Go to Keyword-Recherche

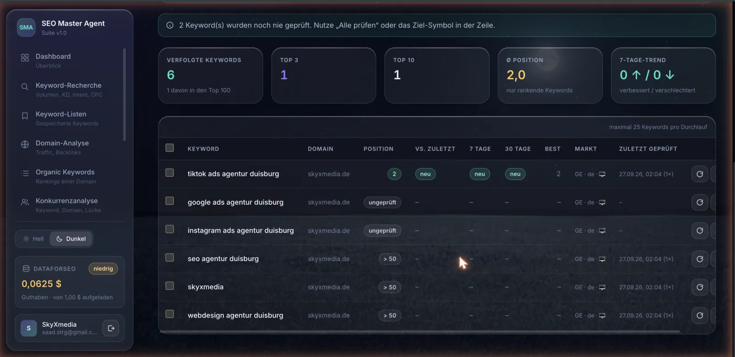pyautogui.click(x=69, y=89)
